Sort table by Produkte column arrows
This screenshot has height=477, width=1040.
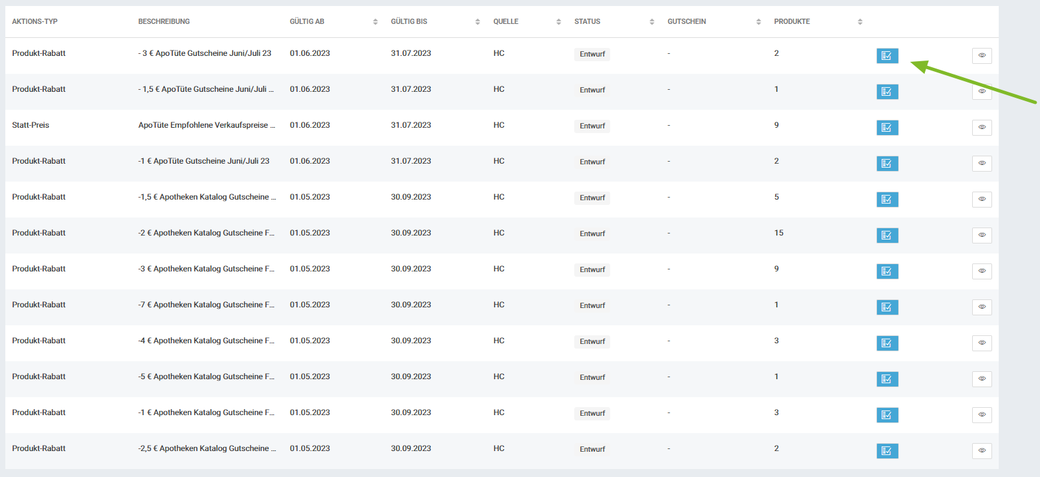860,22
